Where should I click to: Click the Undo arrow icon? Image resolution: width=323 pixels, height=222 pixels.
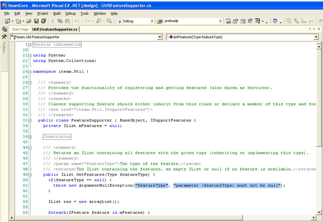coord(77,21)
